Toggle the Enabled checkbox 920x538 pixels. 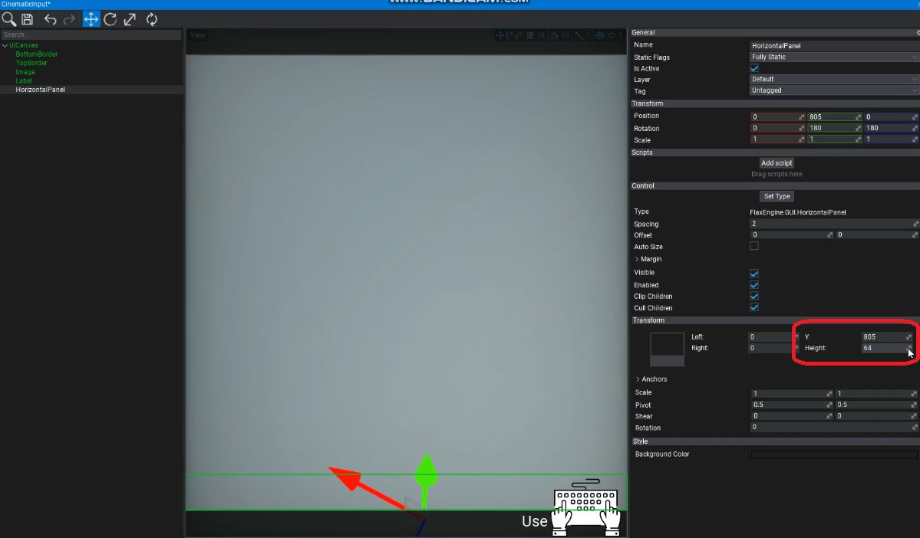pos(754,285)
